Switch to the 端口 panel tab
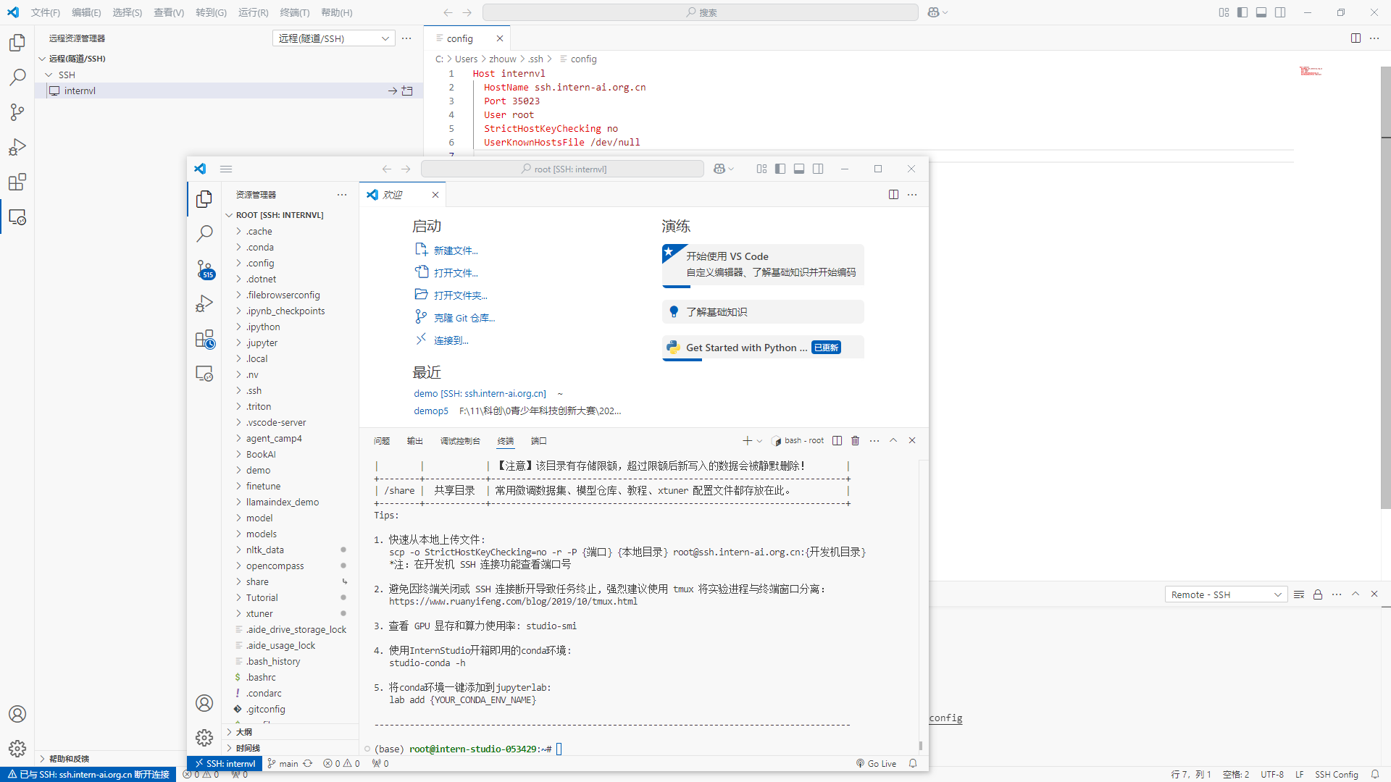Screen dimensions: 1391x782 pos(538,441)
